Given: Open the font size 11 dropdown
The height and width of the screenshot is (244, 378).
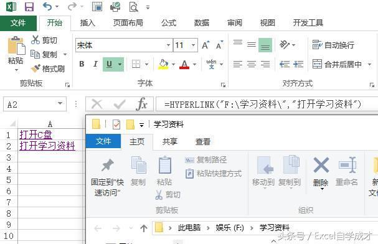Looking at the screenshot, I should pos(193,45).
